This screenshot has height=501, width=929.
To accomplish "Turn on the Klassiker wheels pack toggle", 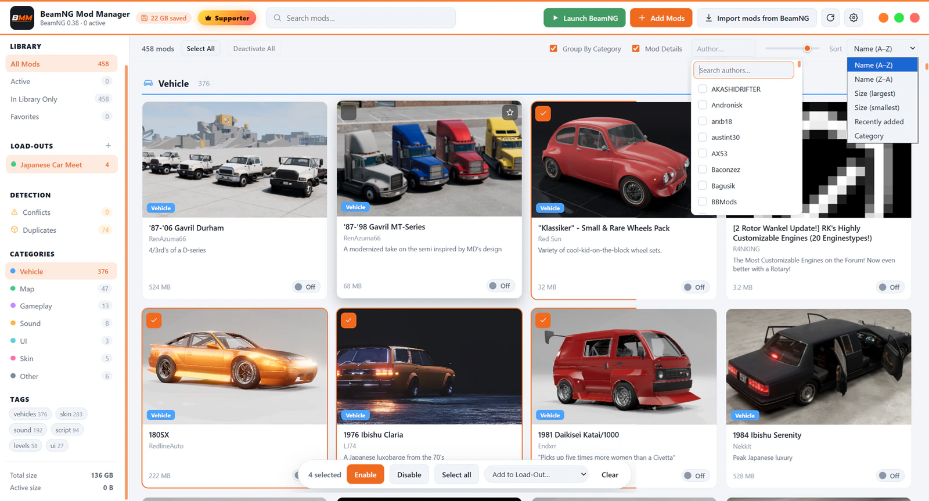I will coord(695,287).
